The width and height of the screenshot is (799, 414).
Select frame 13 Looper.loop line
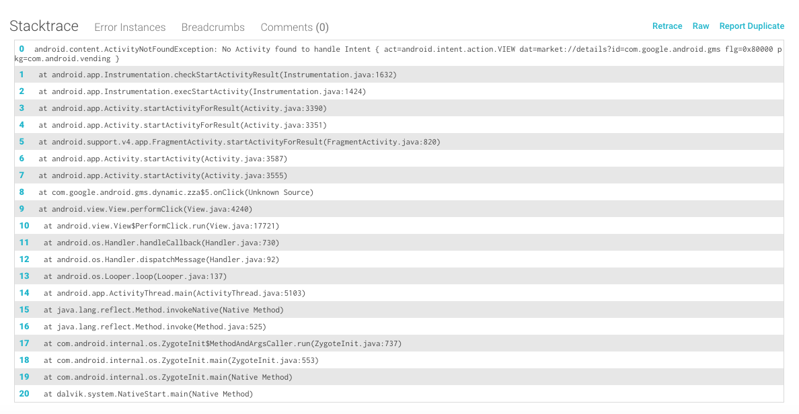(x=135, y=276)
